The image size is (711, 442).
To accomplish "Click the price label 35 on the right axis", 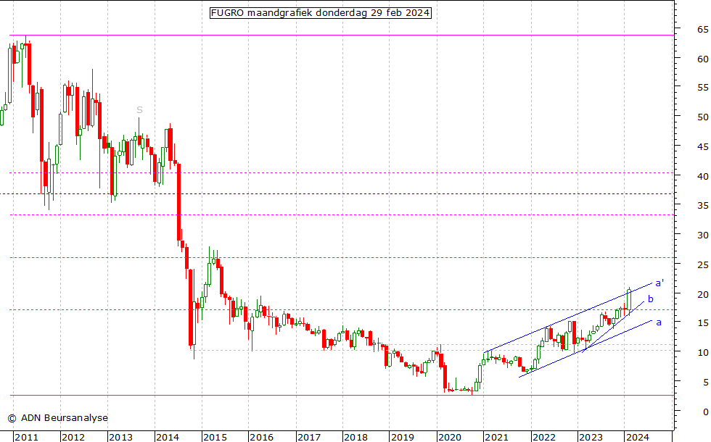I will [703, 206].
